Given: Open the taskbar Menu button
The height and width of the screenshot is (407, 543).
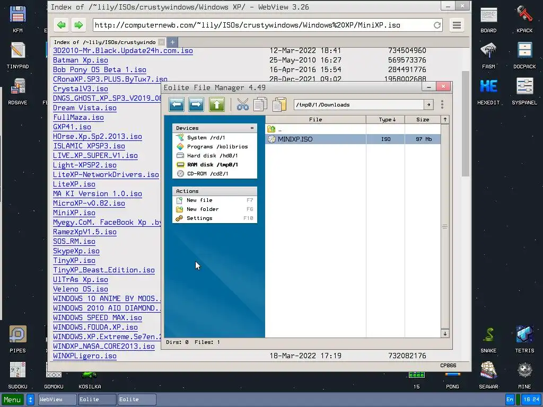Looking at the screenshot, I should (x=13, y=400).
